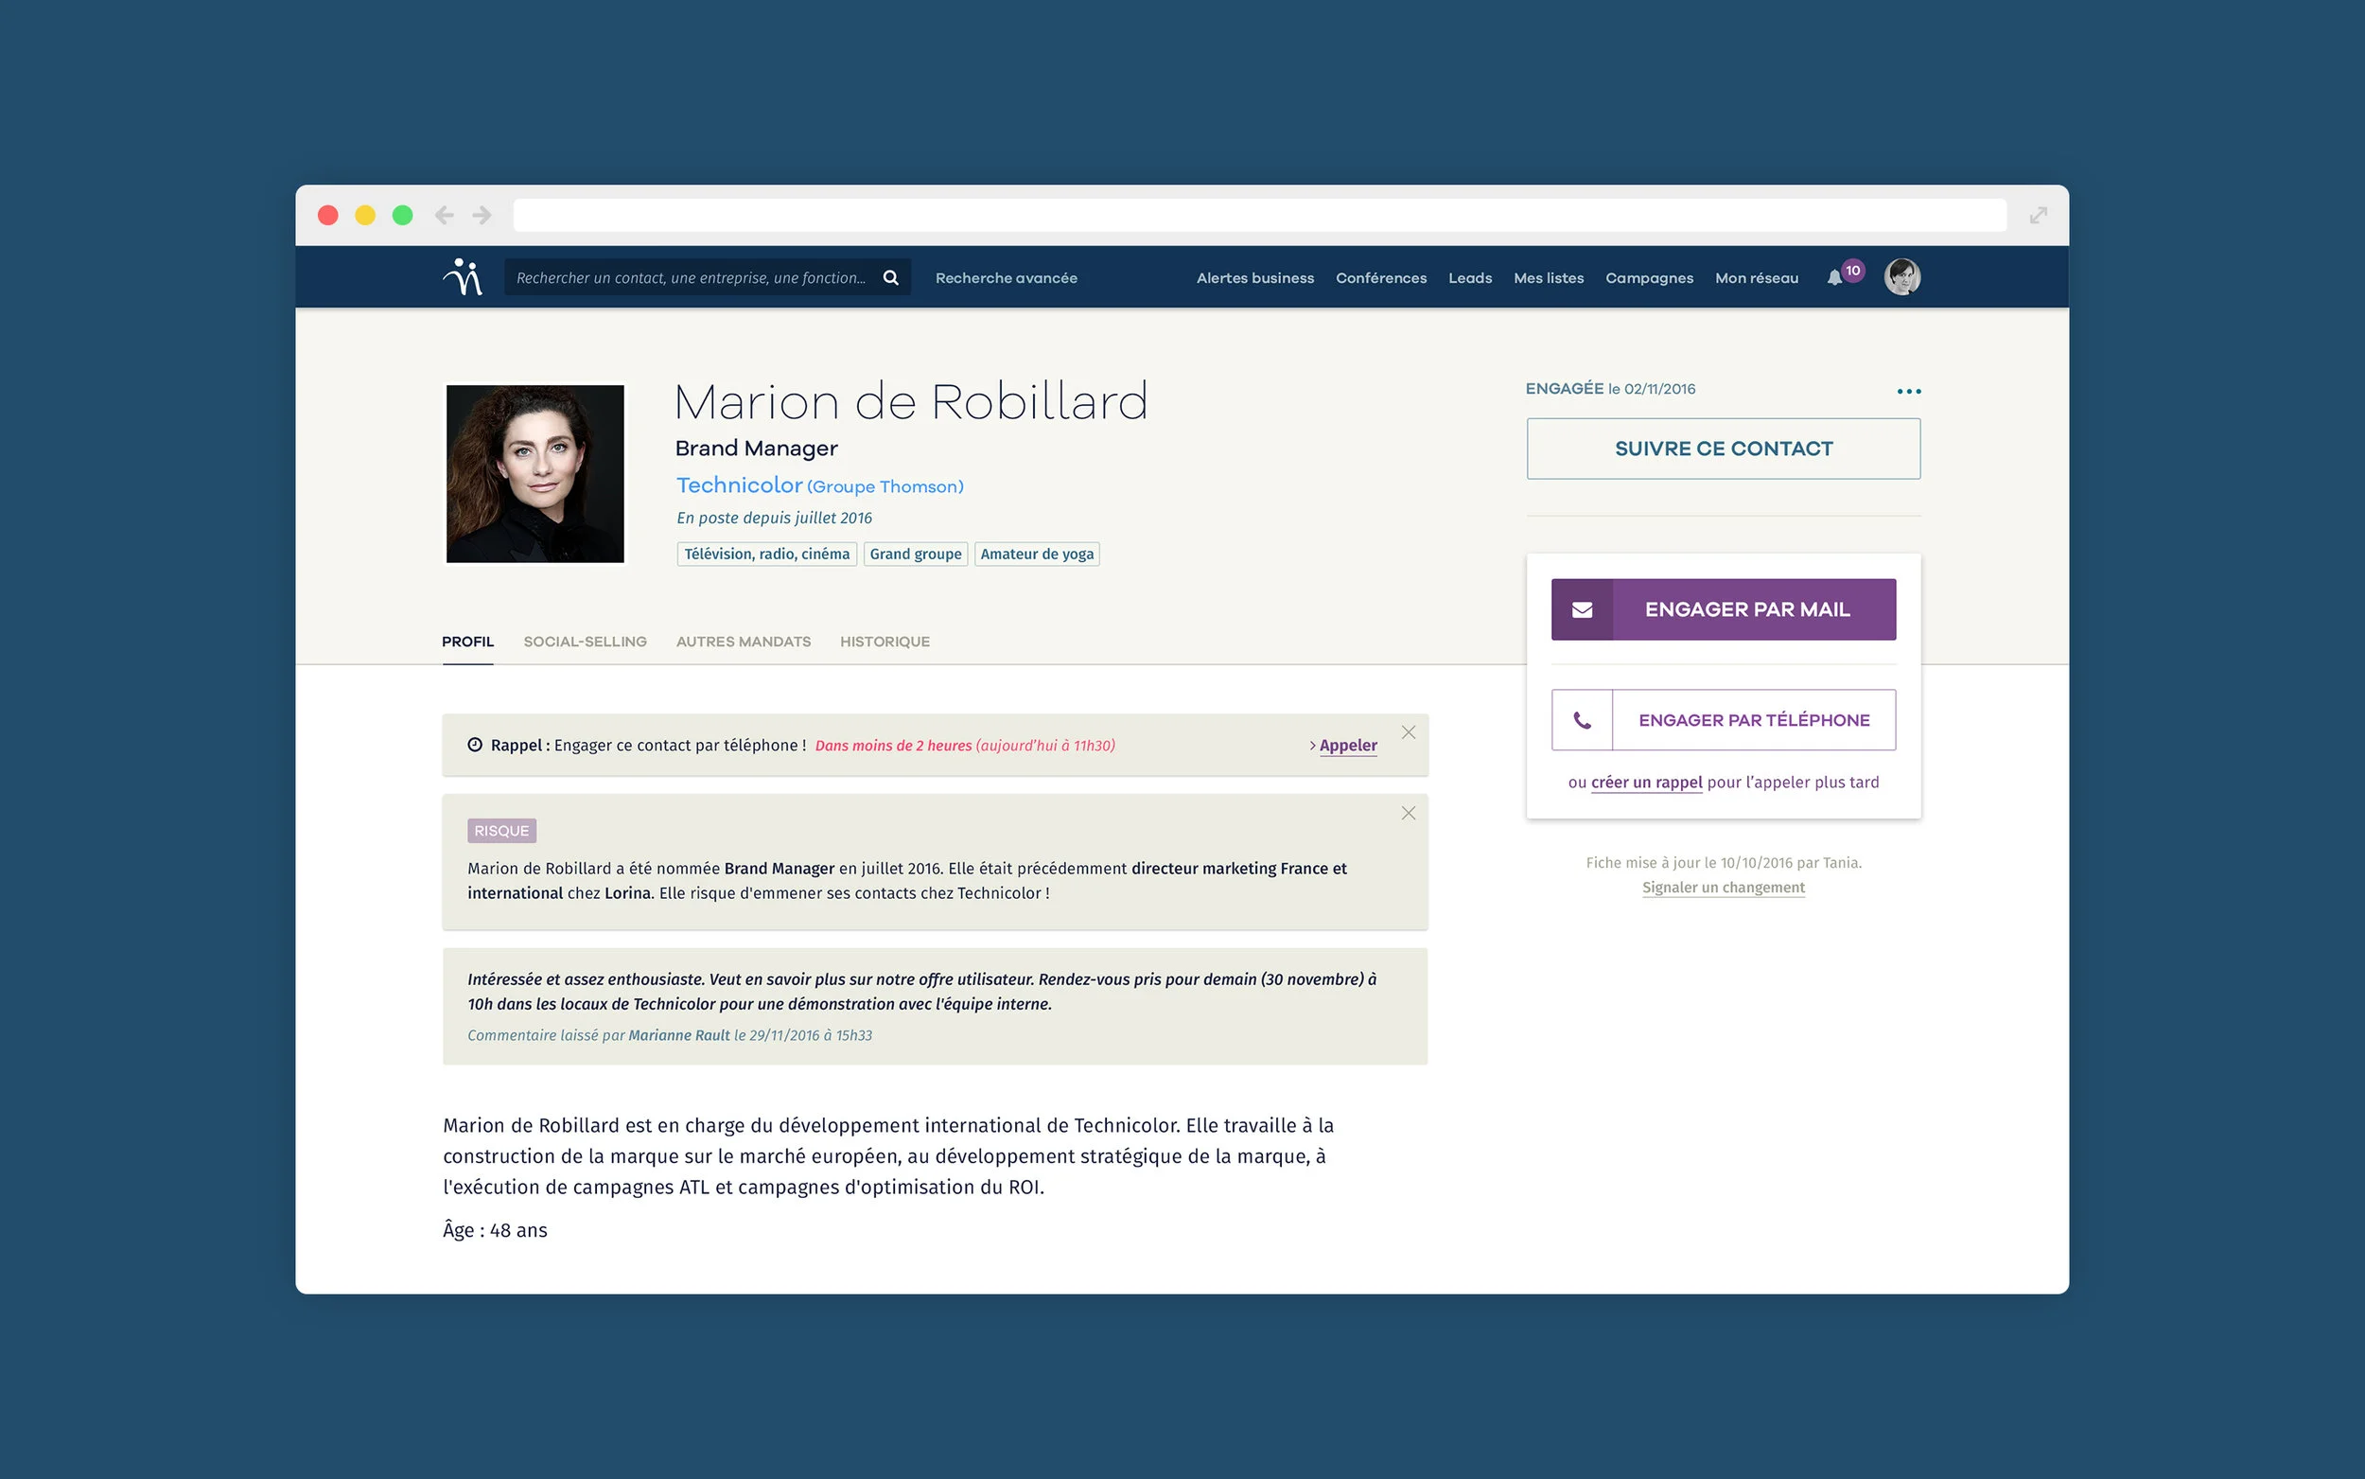Click the Grand groupe tag
The width and height of the screenshot is (2365, 1479).
click(x=915, y=555)
